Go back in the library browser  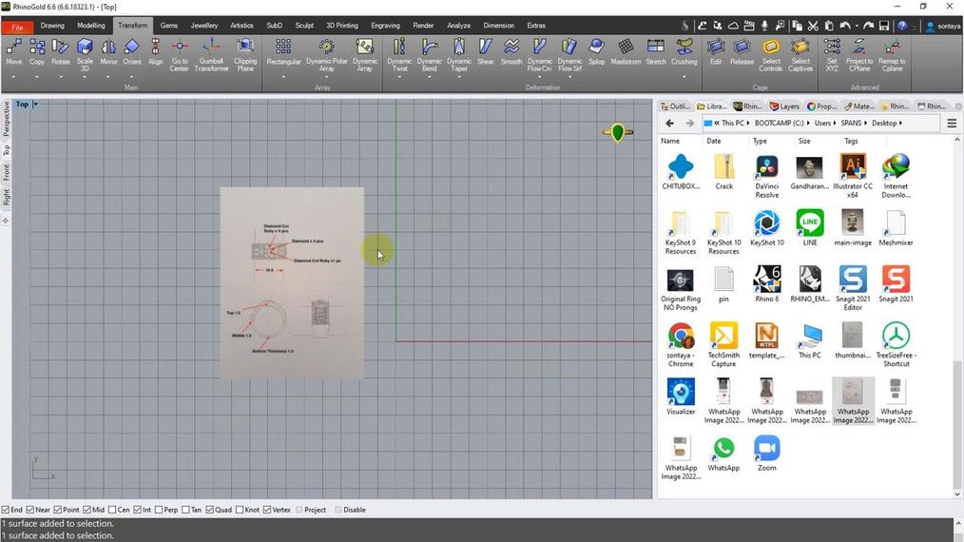pyautogui.click(x=669, y=123)
